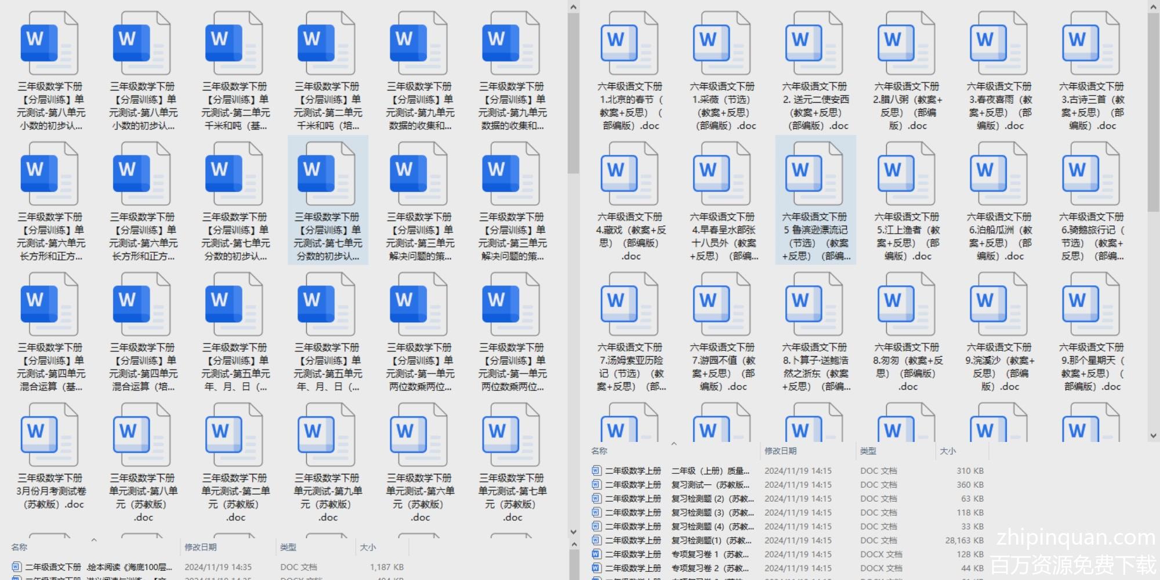Click scroll-up arrow of top left pane

[573, 7]
